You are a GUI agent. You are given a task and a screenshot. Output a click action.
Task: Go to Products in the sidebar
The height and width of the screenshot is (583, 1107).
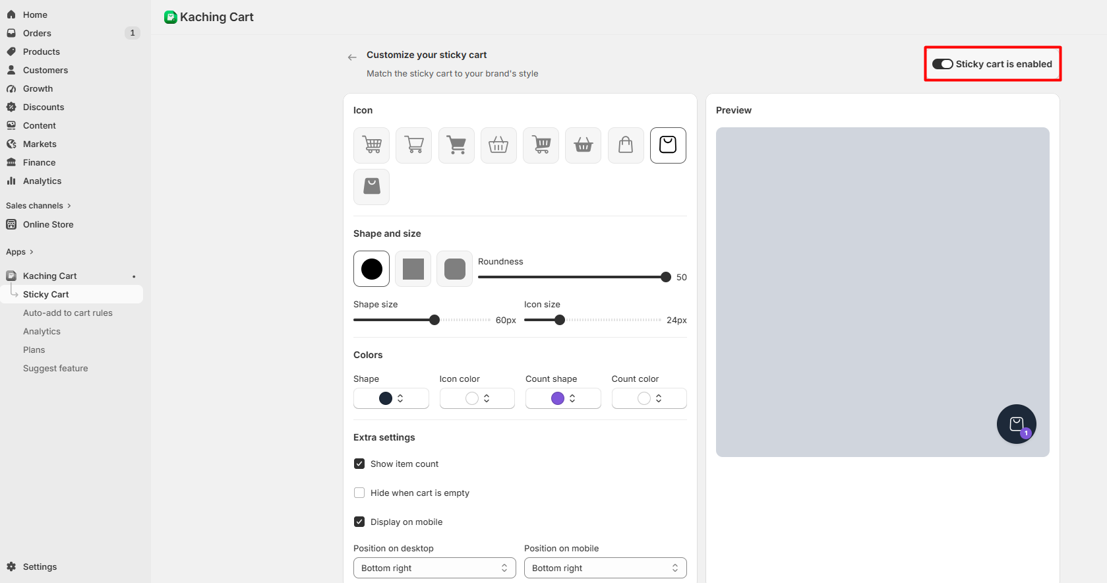click(42, 51)
